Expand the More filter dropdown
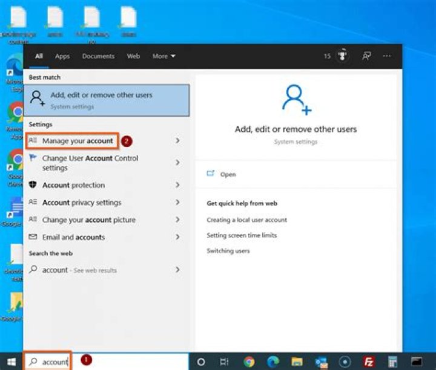Image resolution: width=436 pixels, height=370 pixels. (163, 56)
